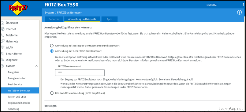Open the three-dot menu next to MyFRITZ!
This screenshot has width=246, height=112.
(x=243, y=5)
